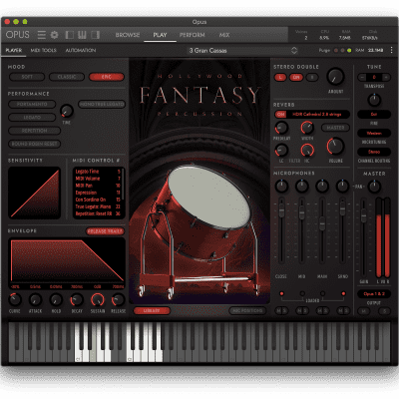
Task: Click the green purge indicator dot
Action: [x=349, y=51]
